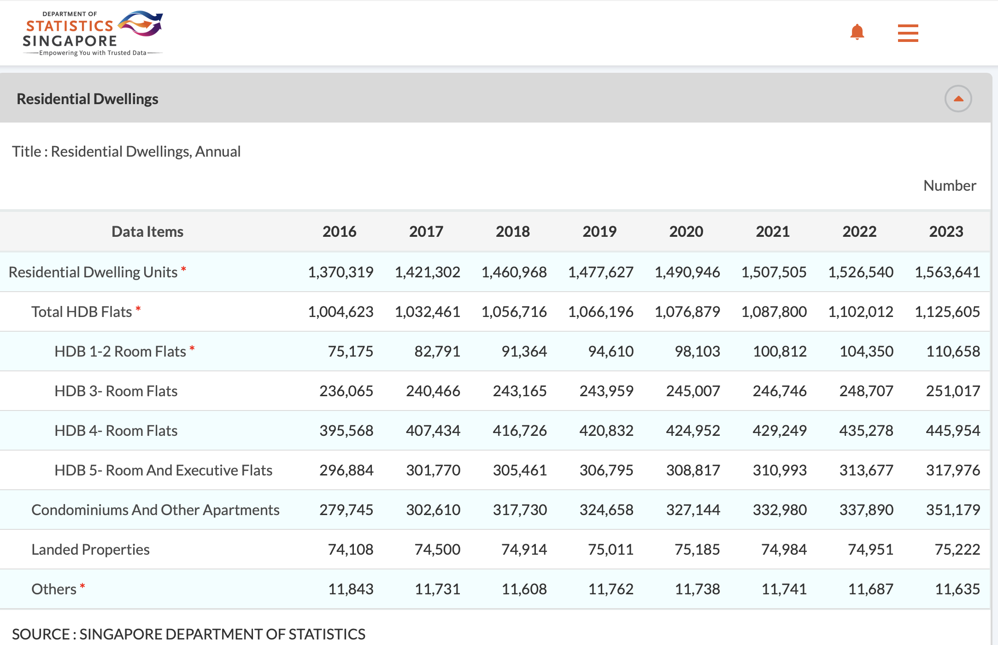Screen dimensions: 998x645
Task: Select HDB 5- Room And Executive Flats
Action: (163, 470)
